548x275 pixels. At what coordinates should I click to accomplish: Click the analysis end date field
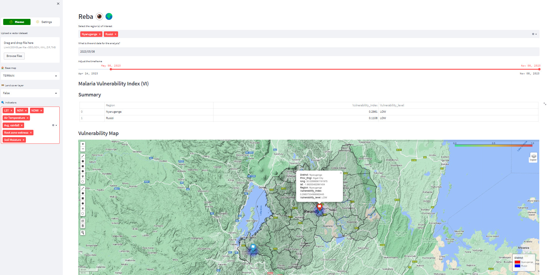click(x=309, y=52)
